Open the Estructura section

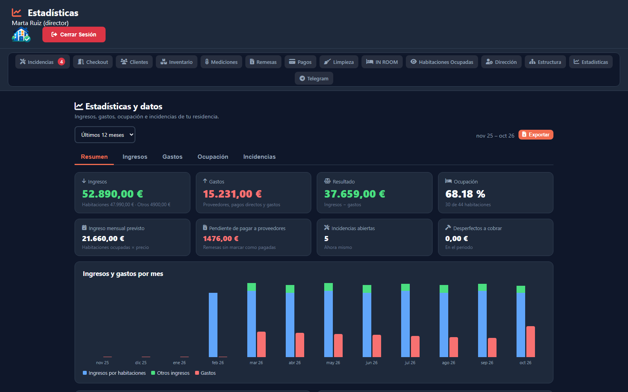545,62
